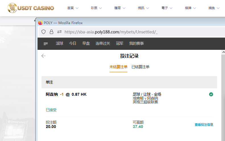Open the 滚球 section
This screenshot has width=225, height=141.
pos(59,43)
